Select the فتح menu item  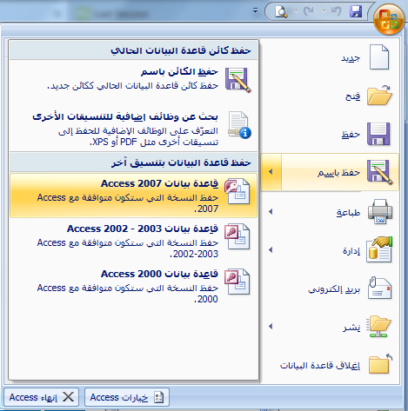point(330,96)
